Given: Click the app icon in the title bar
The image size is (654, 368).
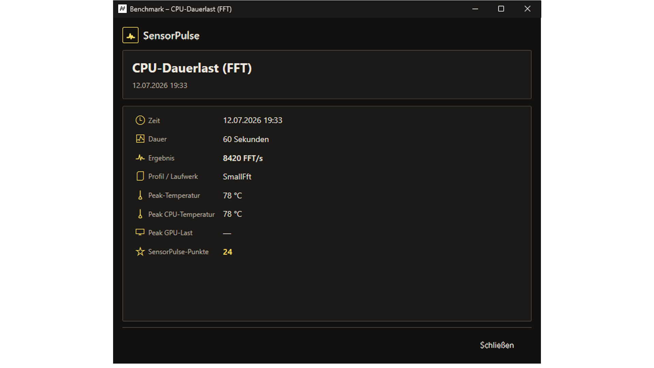Looking at the screenshot, I should (x=122, y=9).
